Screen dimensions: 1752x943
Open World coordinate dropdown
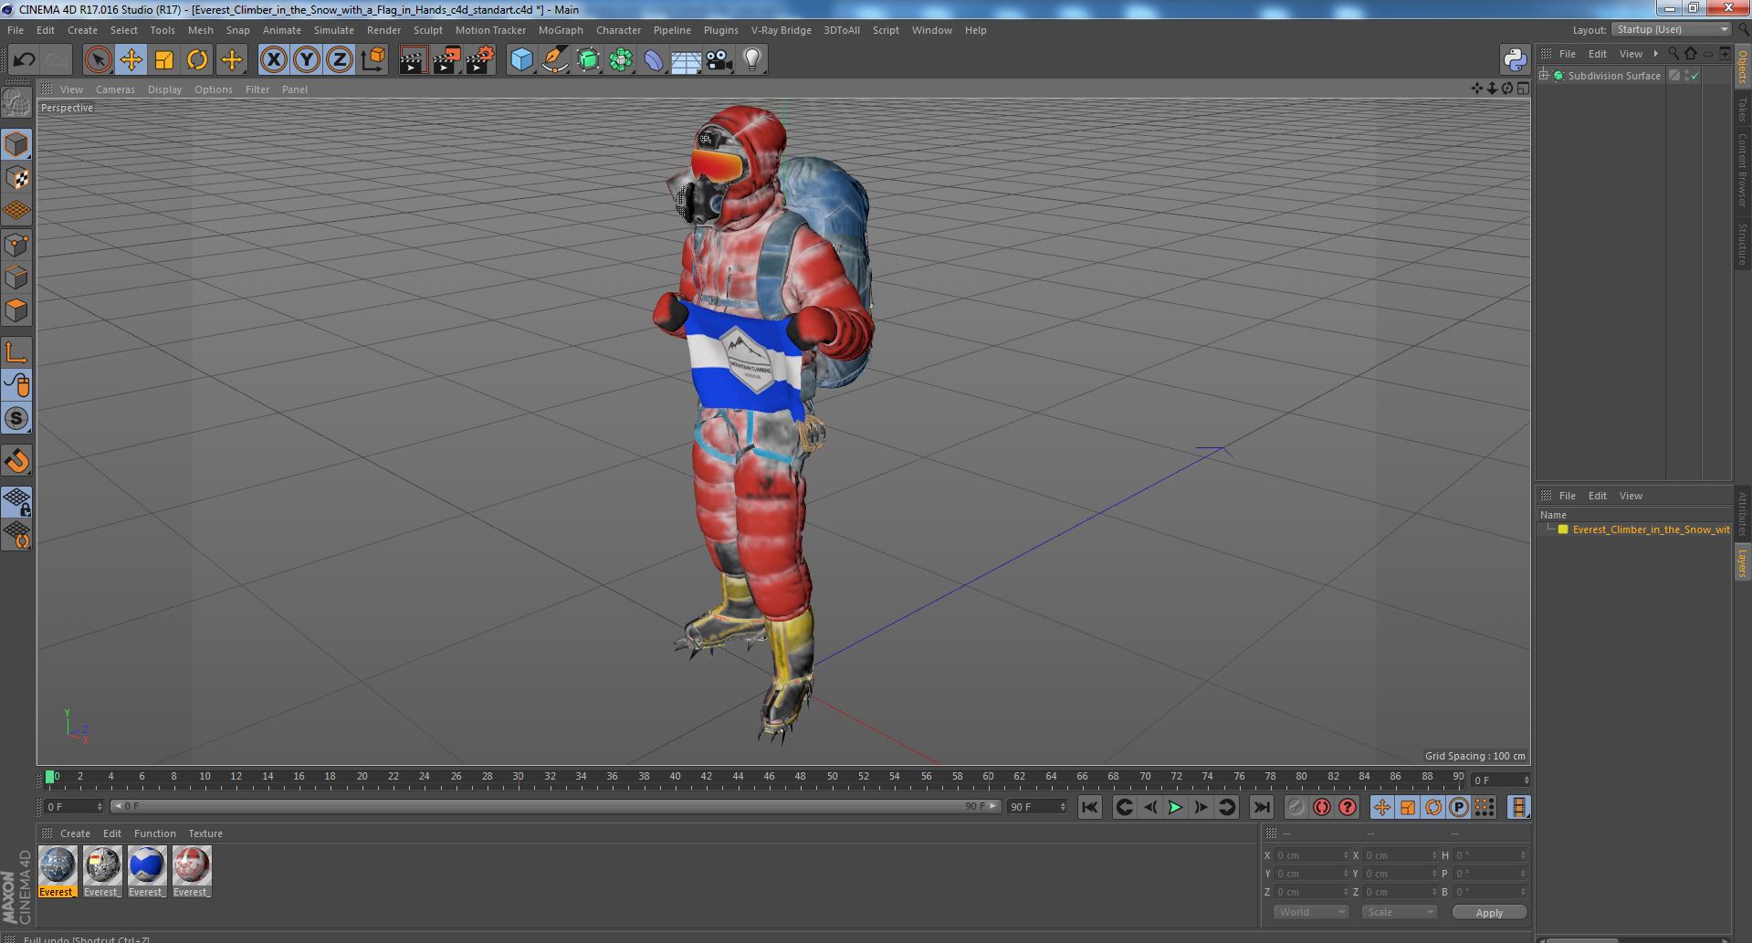[x=1311, y=912]
